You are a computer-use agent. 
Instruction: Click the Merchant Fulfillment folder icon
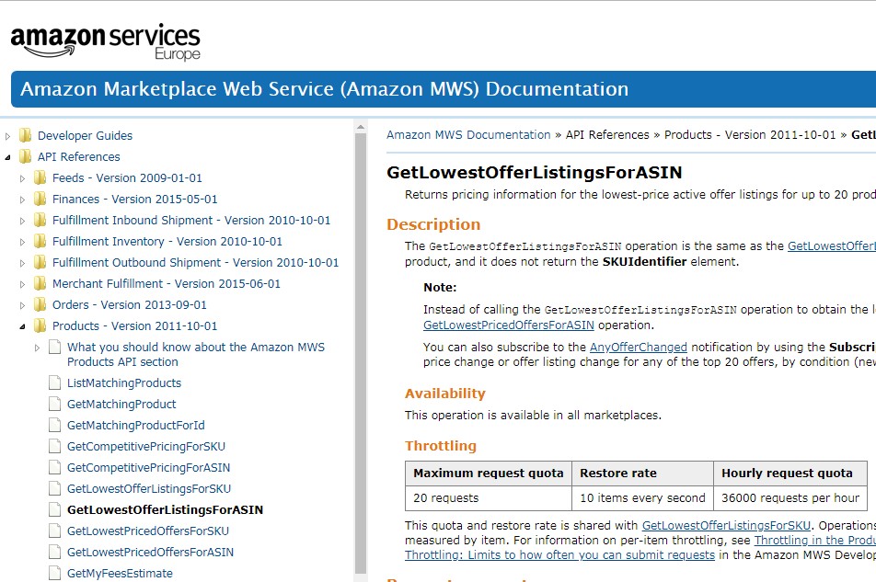click(40, 284)
